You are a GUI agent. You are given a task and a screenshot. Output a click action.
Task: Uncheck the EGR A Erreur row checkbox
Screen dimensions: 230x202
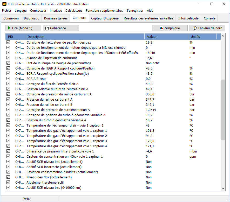[8, 79]
